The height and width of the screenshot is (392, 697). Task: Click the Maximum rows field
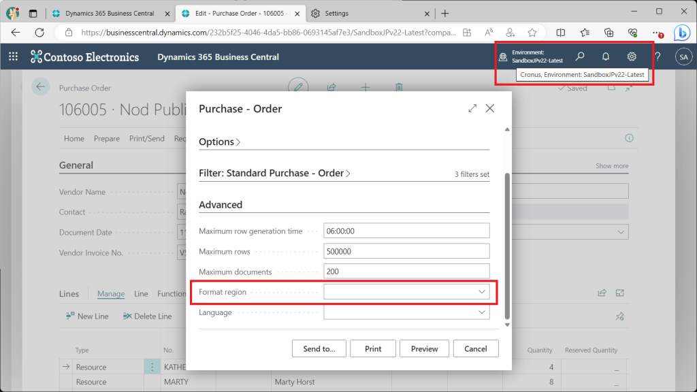point(406,252)
